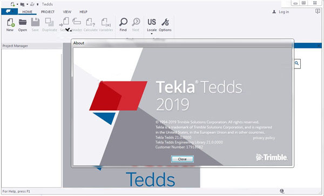Click the New document icon

[10, 23]
